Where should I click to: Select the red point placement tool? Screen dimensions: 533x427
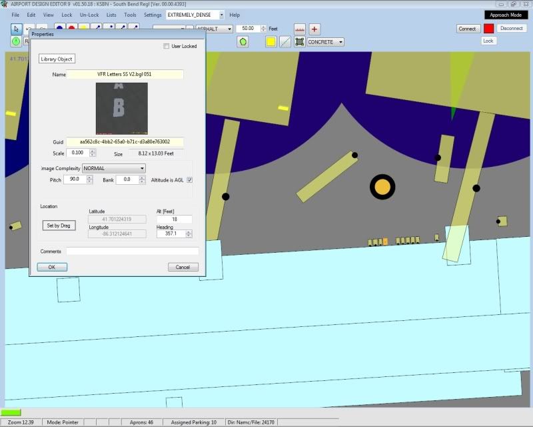(x=71, y=28)
